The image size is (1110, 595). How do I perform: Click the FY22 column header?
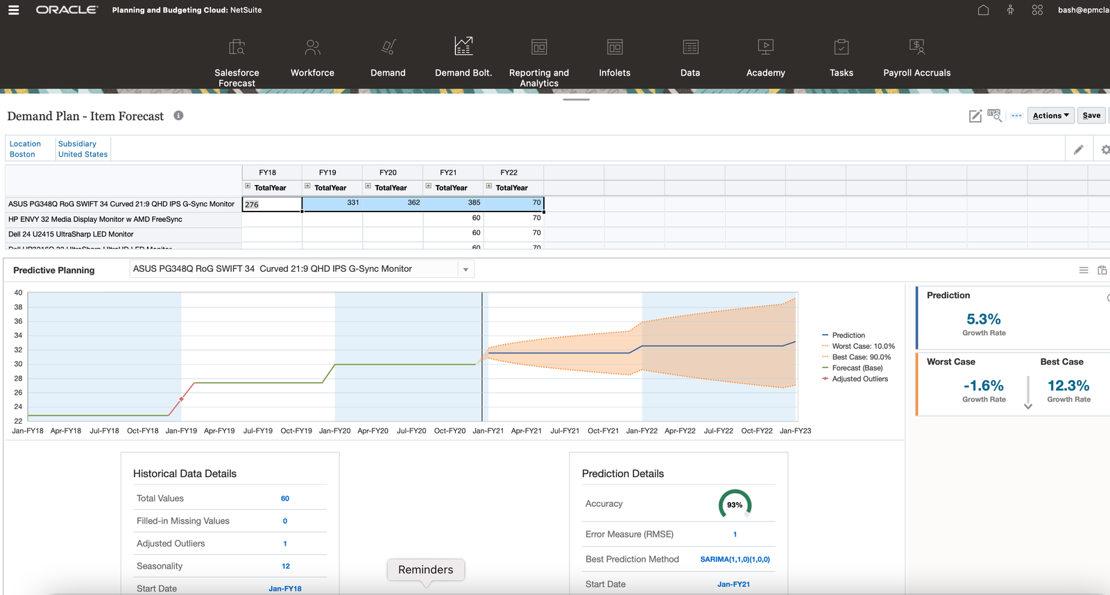[513, 173]
